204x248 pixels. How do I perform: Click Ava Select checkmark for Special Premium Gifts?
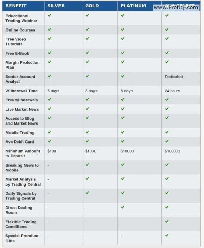167,235
